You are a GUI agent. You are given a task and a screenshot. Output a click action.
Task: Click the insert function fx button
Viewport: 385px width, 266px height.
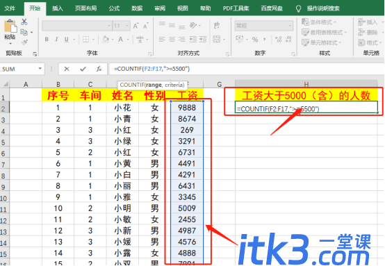[99, 69]
